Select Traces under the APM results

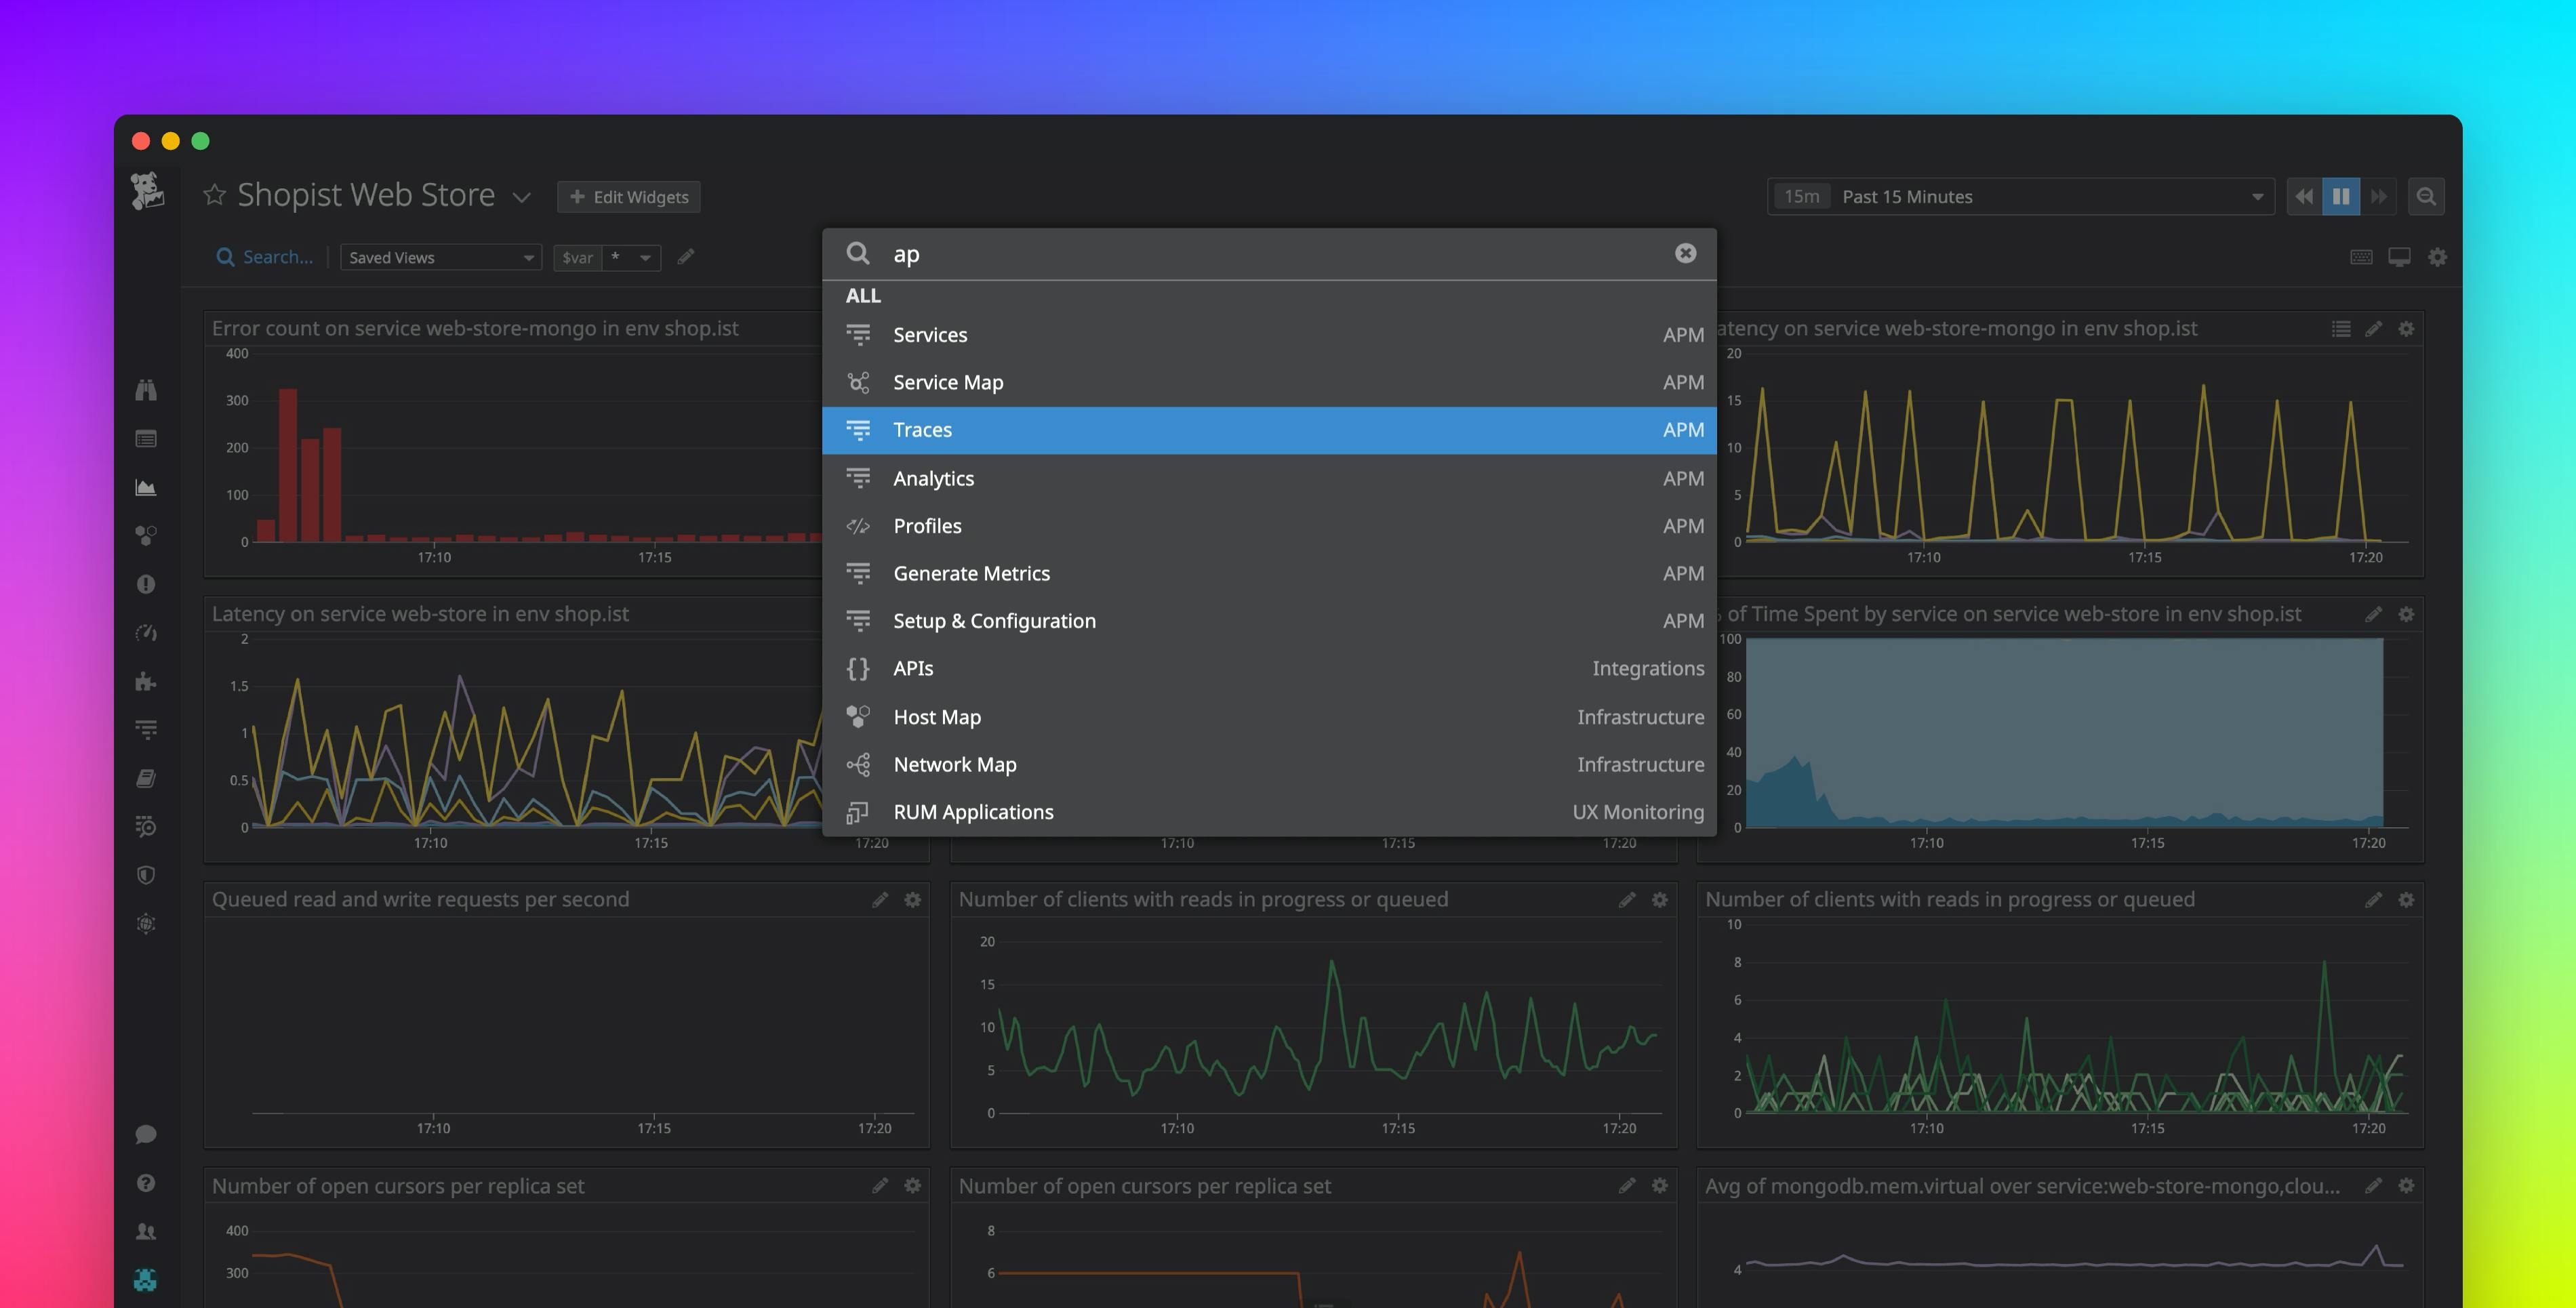[921, 429]
